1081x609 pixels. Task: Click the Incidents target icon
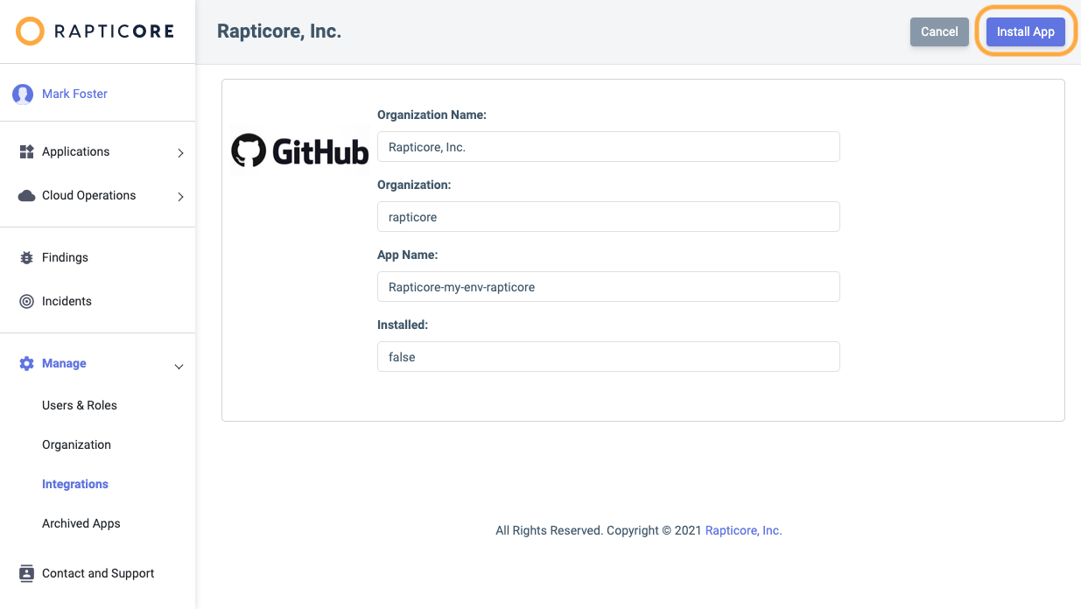pyautogui.click(x=26, y=301)
